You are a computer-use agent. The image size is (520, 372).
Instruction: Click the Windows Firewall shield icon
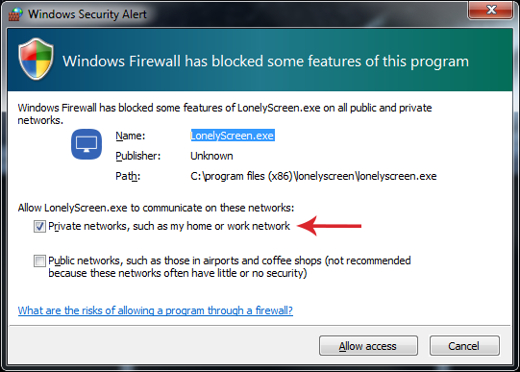coord(37,59)
